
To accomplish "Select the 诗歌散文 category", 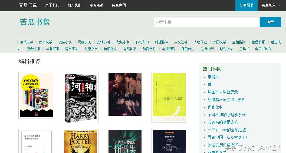I will (x=111, y=49).
